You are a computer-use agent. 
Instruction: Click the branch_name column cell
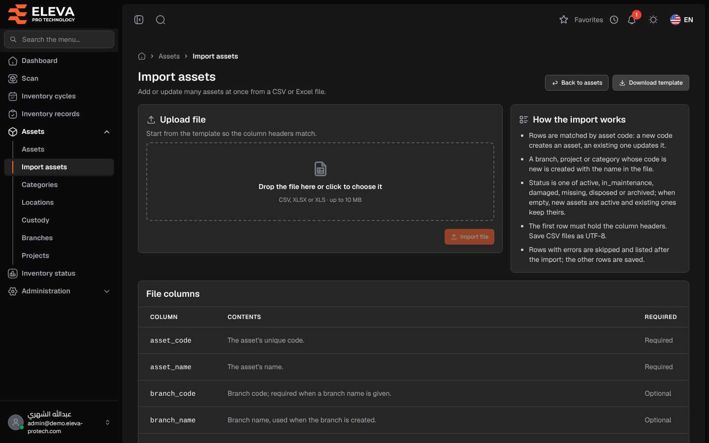coord(173,420)
